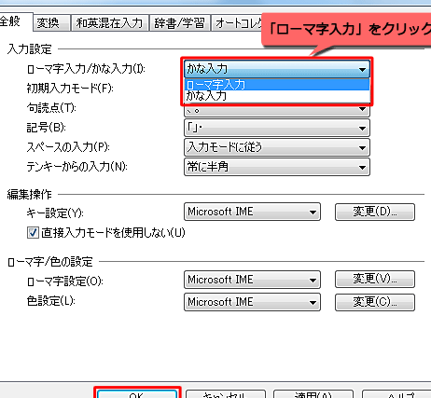Switch to the 和英混在入力 tab
The image size is (431, 398).
(110, 23)
